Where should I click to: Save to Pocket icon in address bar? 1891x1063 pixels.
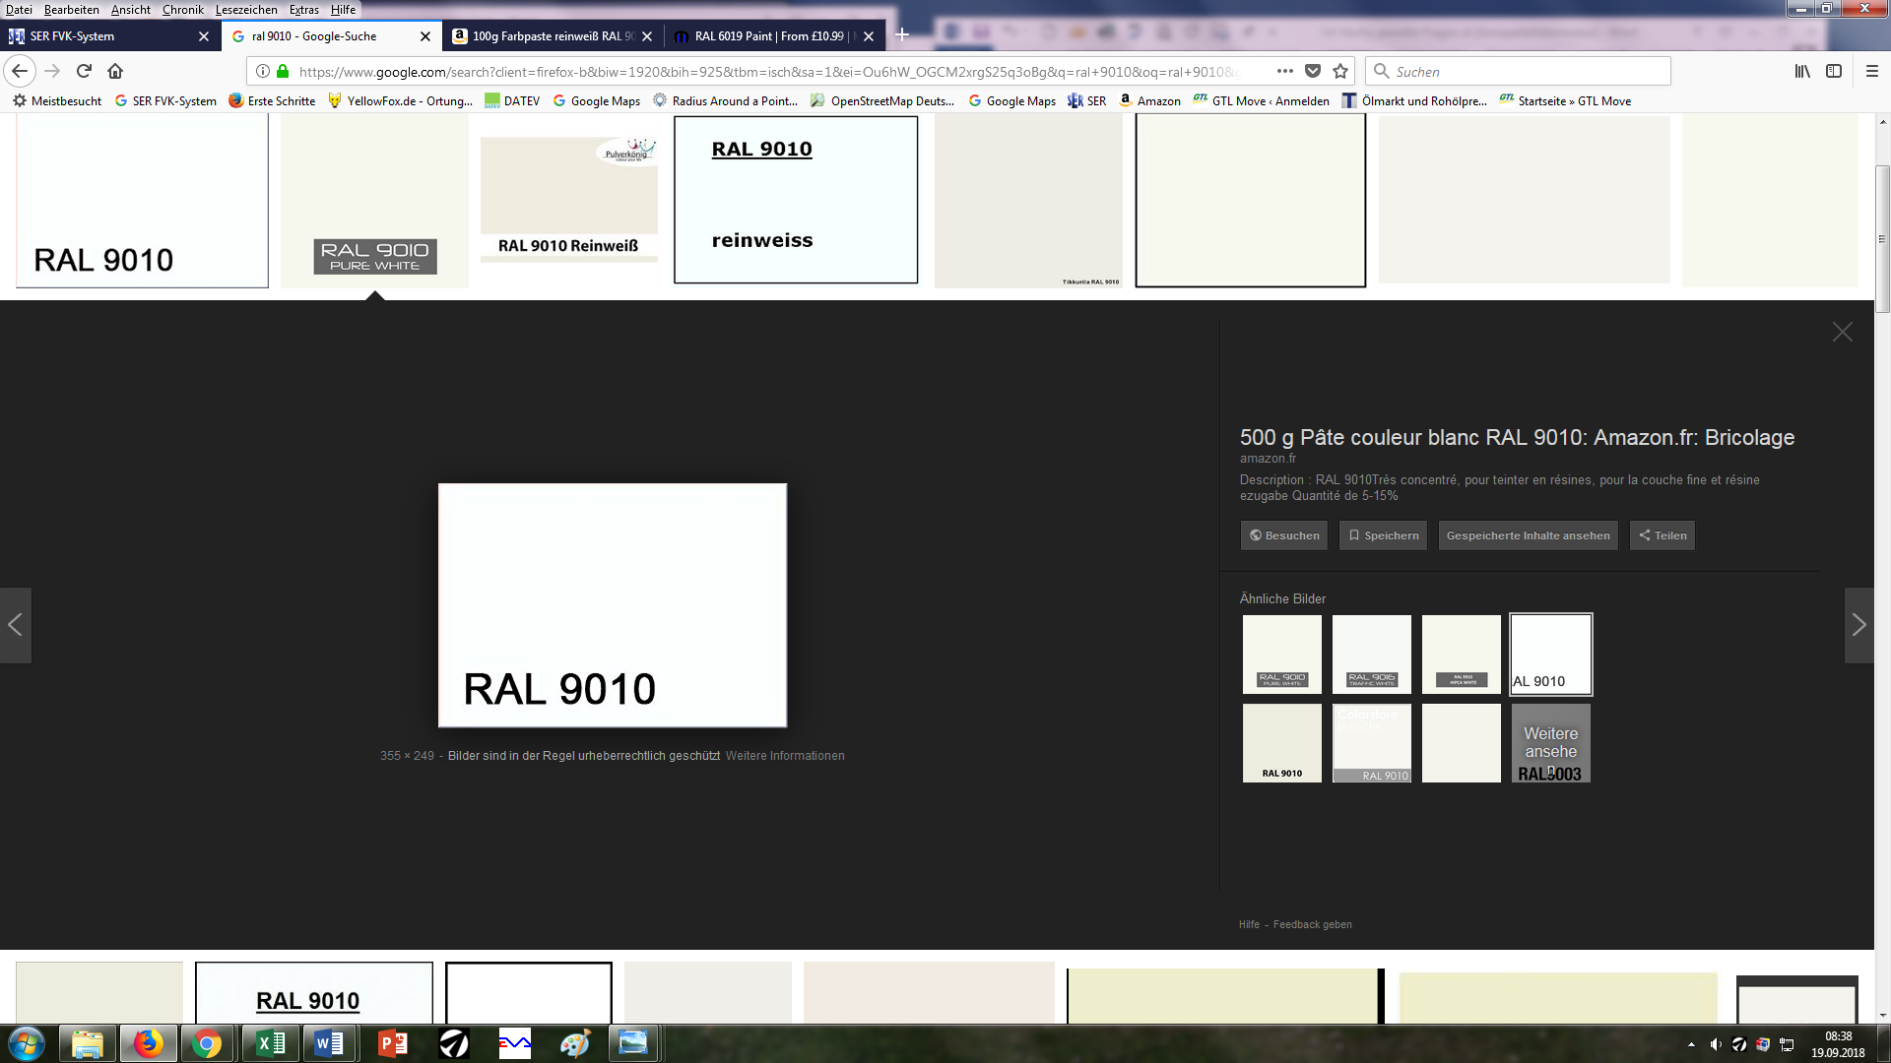click(x=1313, y=71)
